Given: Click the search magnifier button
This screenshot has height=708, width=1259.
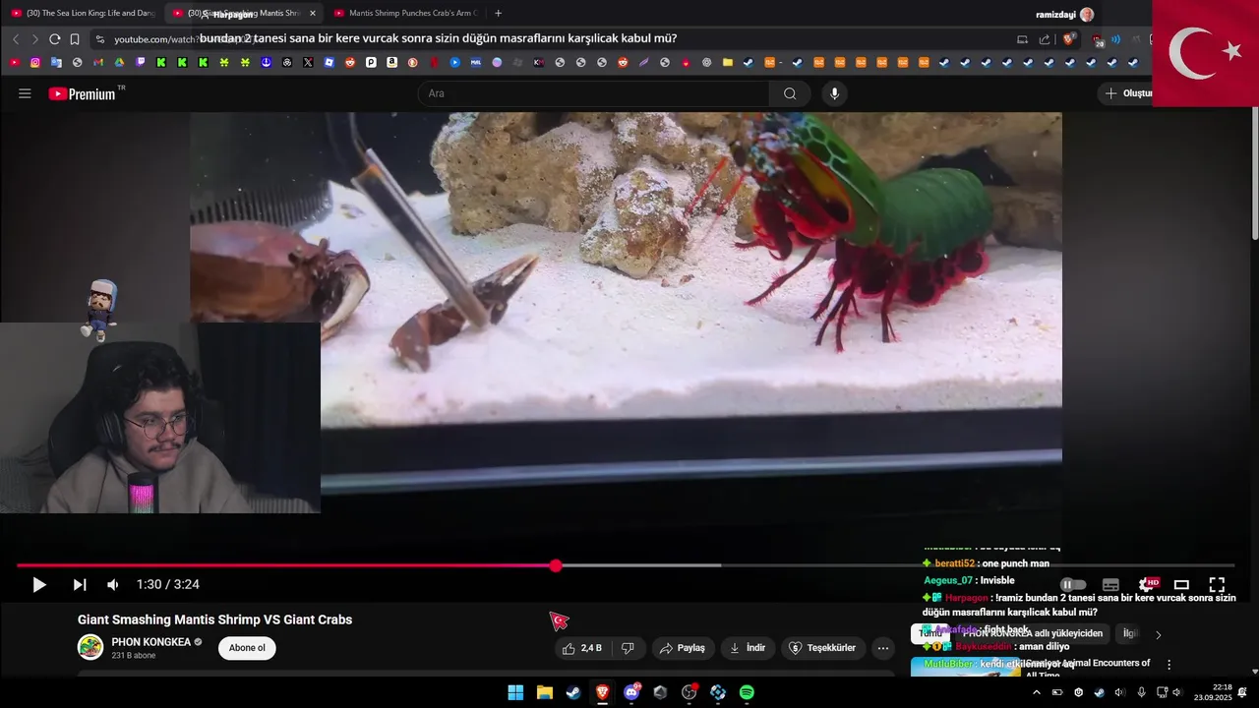Looking at the screenshot, I should point(790,93).
